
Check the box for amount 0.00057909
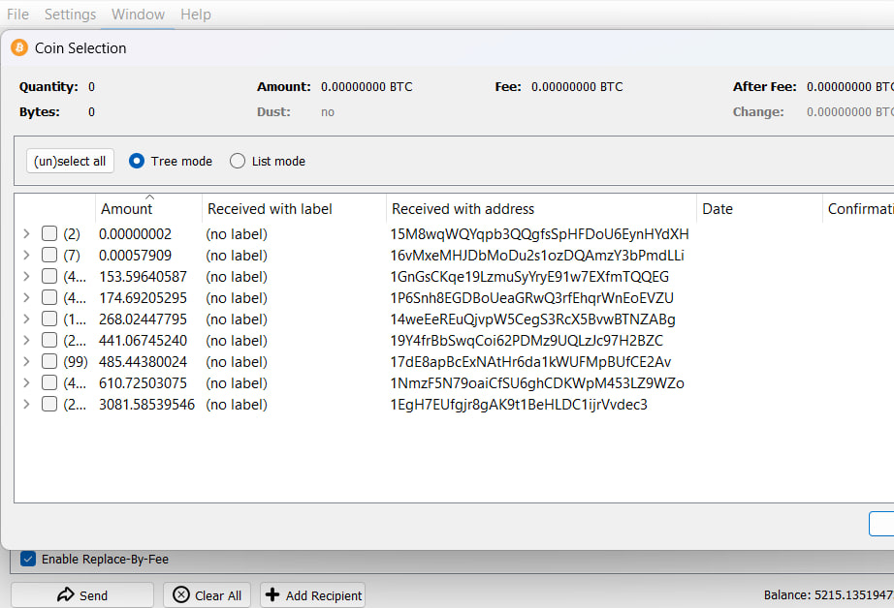(x=49, y=255)
